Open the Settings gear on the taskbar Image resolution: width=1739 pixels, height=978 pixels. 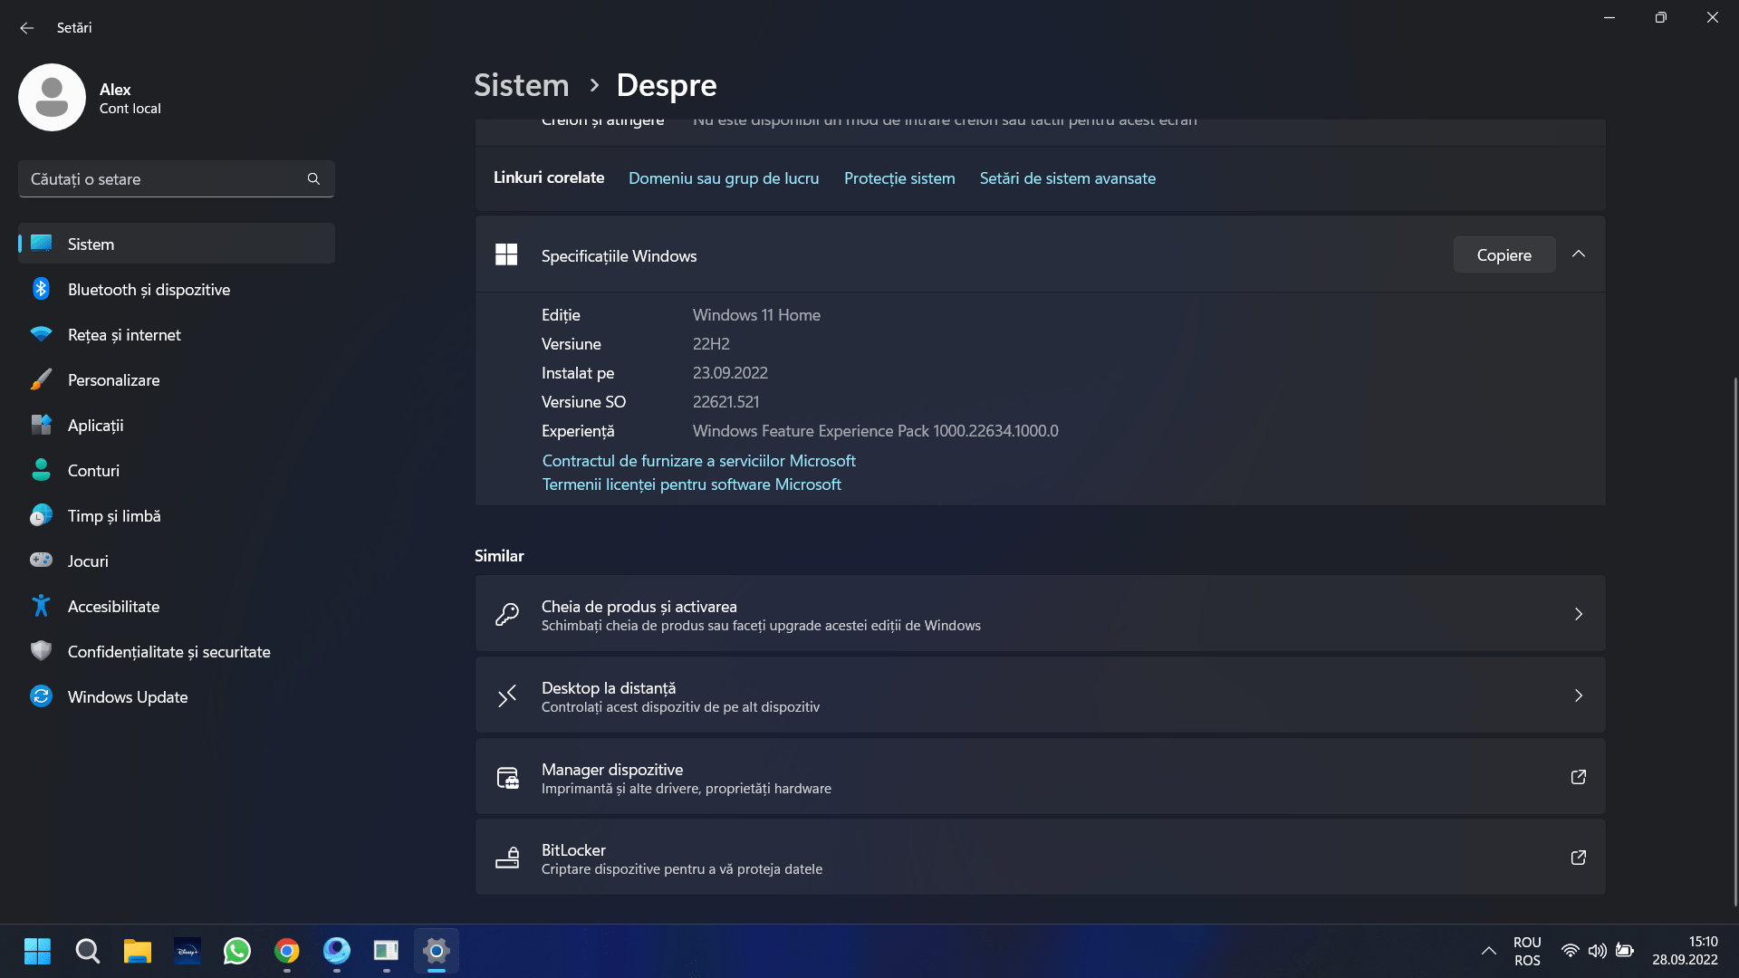(x=437, y=951)
